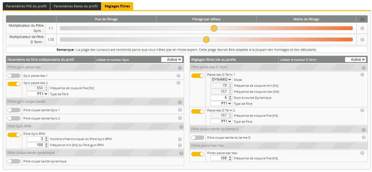Open help icon for Gyro passe-bas 1
The width and height of the screenshot is (372, 172).
click(178, 76)
